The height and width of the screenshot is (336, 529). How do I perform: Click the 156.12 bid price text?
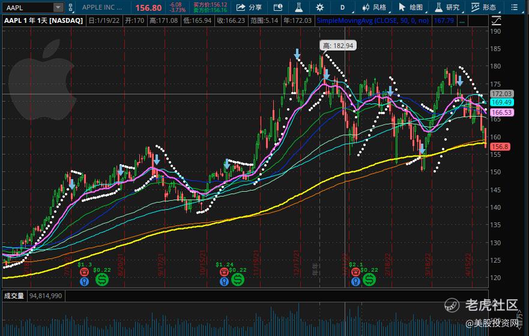click(x=210, y=5)
